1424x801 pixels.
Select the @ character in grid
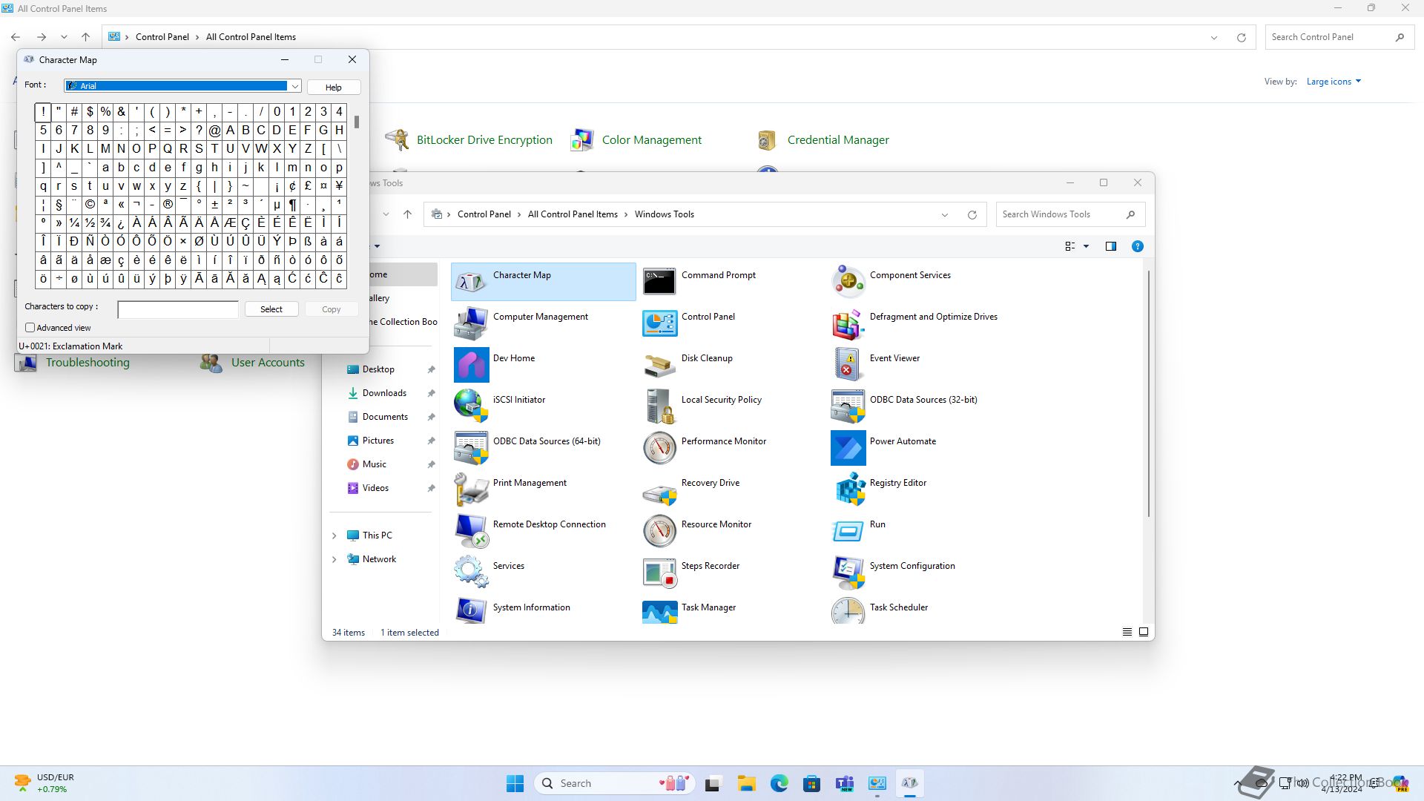click(214, 131)
